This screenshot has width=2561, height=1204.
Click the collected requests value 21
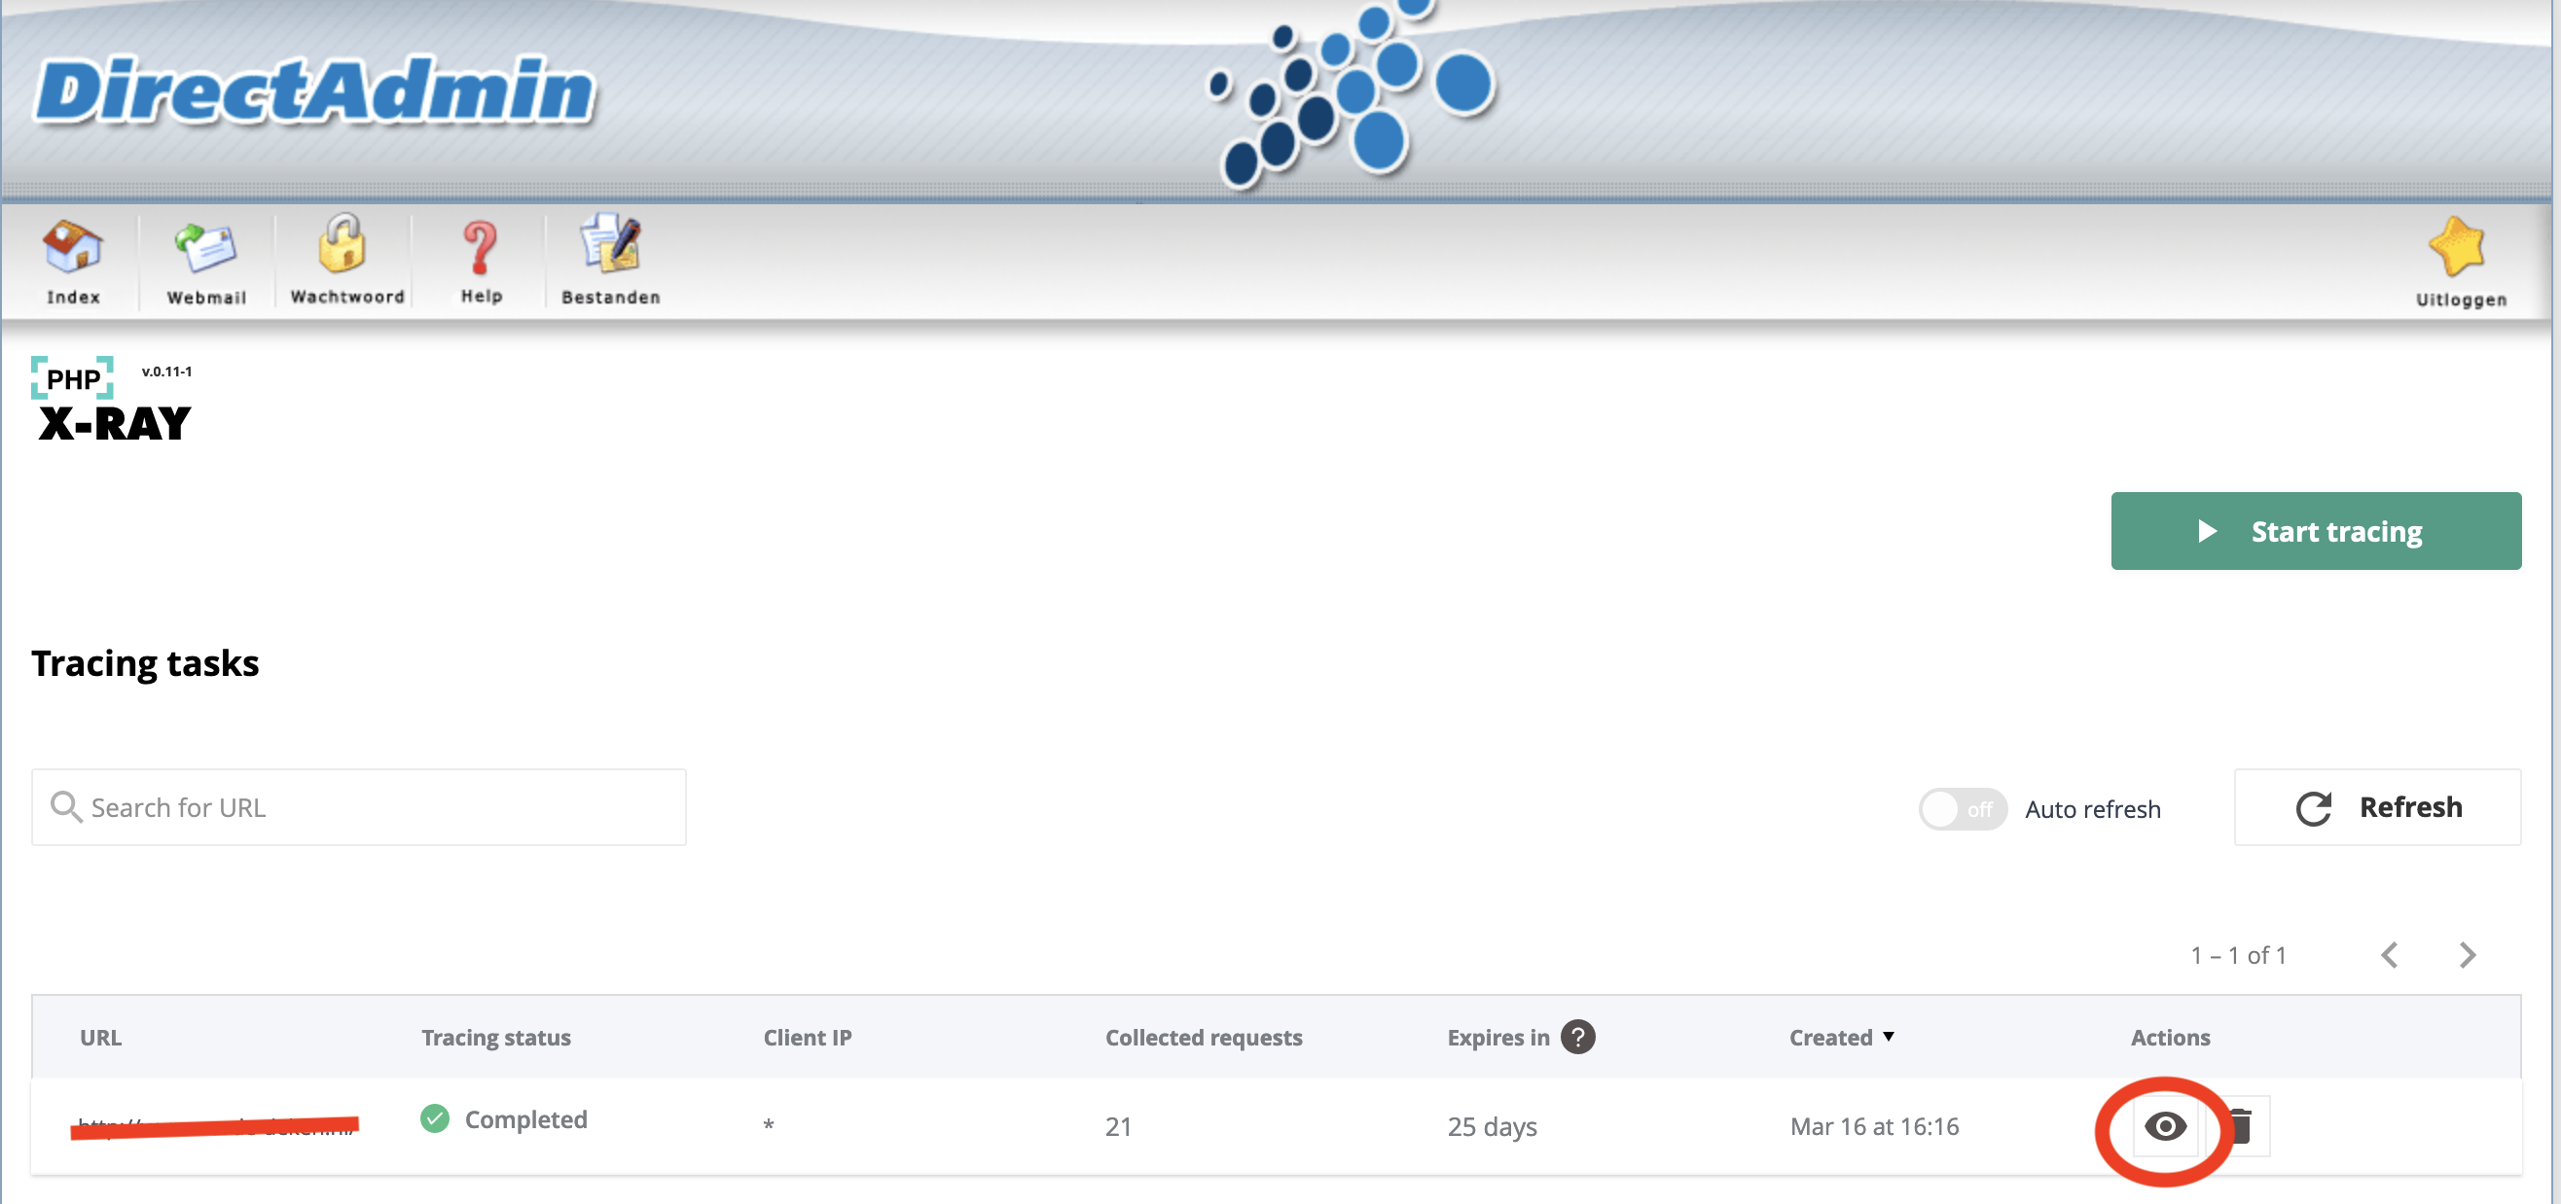(1118, 1126)
